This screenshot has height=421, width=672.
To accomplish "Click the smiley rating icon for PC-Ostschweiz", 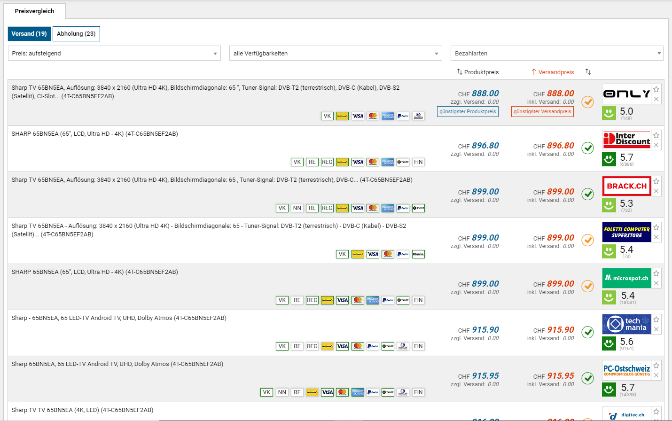I will tap(609, 390).
